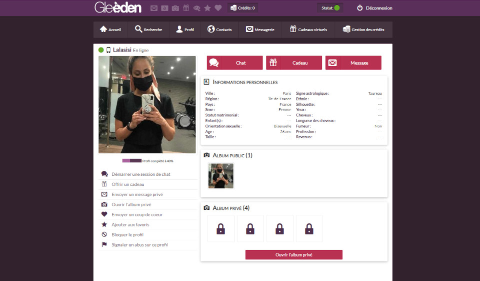This screenshot has height=281, width=480.
Task: Click the fourth locked private album photo
Action: (x=309, y=228)
